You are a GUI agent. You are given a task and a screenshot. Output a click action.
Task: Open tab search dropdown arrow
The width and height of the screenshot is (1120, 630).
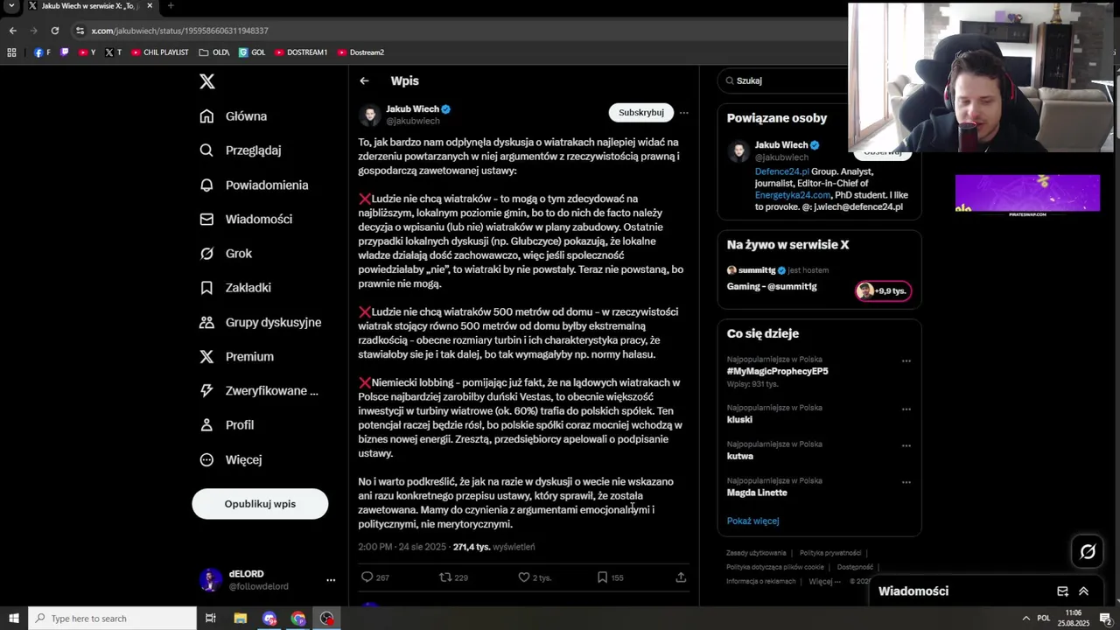pos(11,6)
